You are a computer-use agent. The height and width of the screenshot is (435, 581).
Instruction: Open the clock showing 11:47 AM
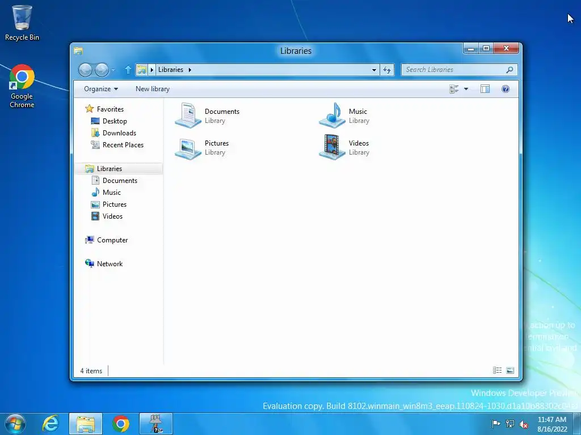click(552, 424)
